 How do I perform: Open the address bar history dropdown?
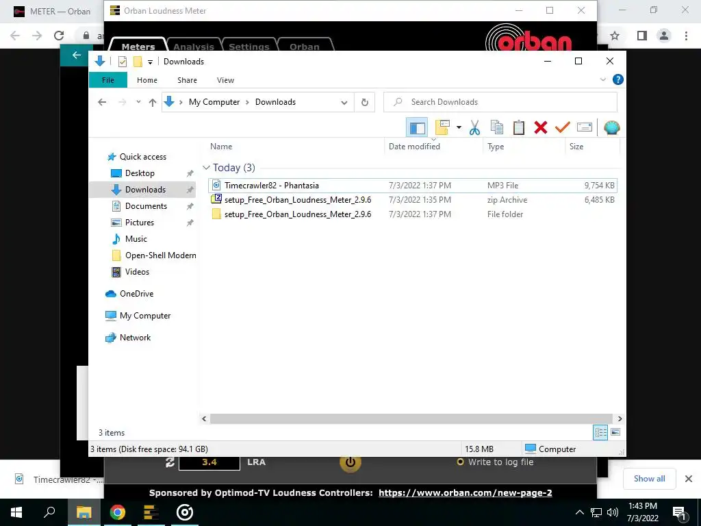pos(344,103)
